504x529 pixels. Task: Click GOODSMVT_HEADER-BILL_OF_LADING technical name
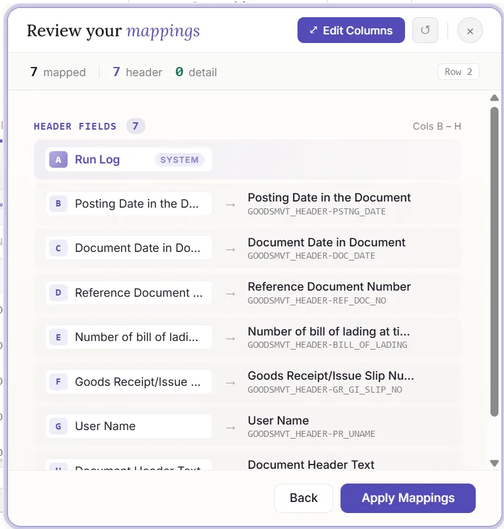pyautogui.click(x=328, y=345)
